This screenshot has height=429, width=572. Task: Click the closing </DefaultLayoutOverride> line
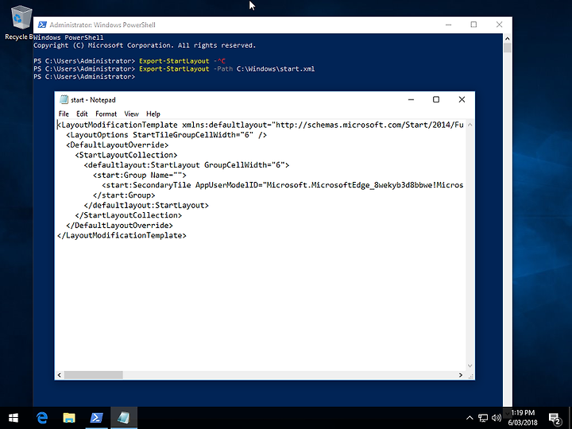click(x=119, y=226)
